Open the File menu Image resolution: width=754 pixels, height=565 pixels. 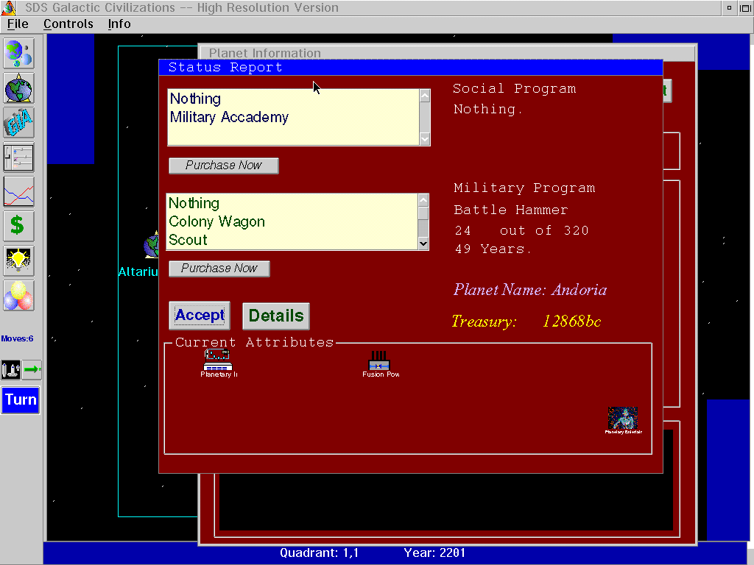tap(18, 24)
